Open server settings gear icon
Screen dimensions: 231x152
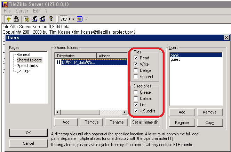tap(27, 19)
